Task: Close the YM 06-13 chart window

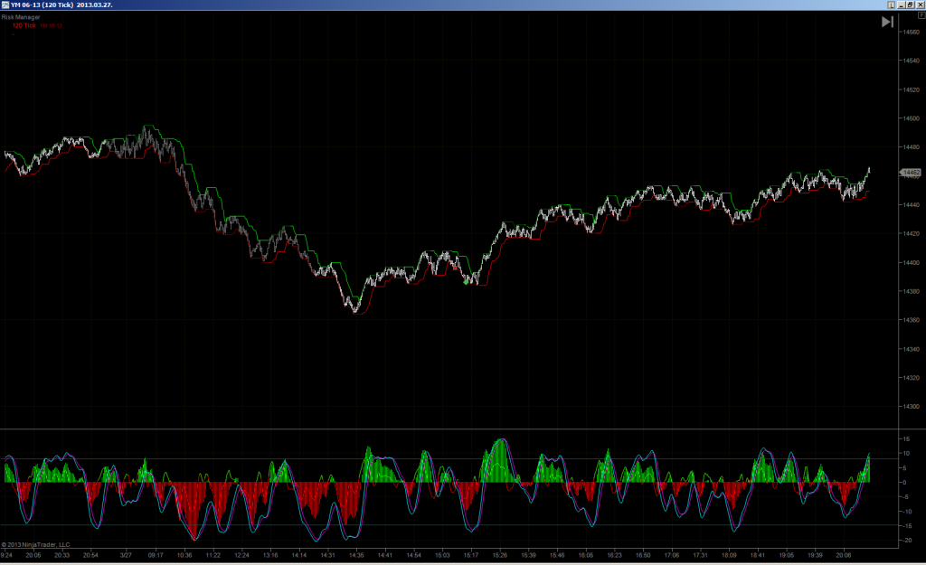Action: click(920, 5)
